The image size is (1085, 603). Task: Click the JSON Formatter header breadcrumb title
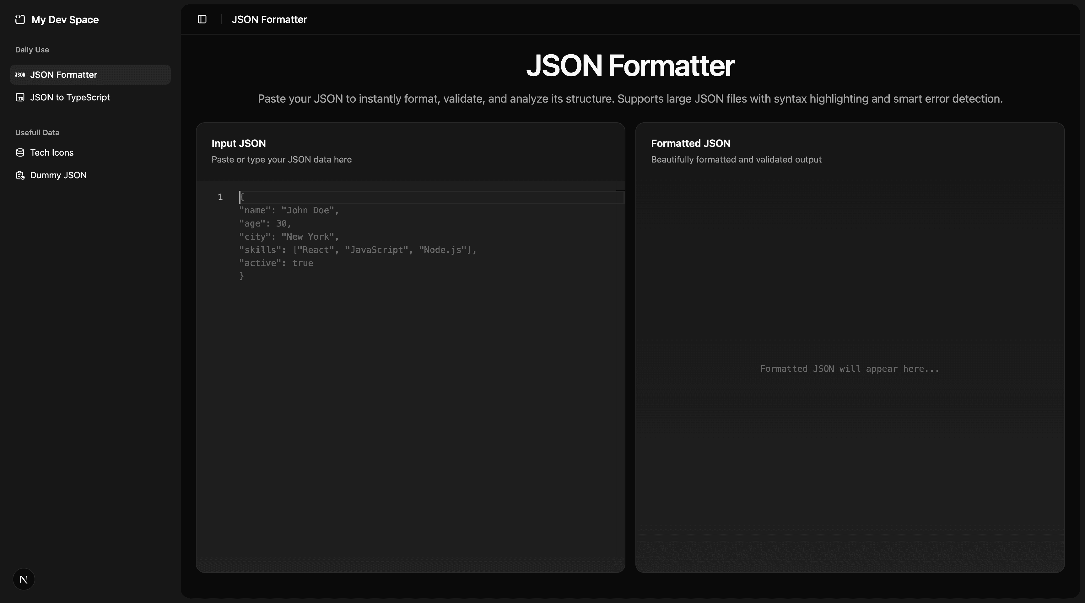coord(269,19)
